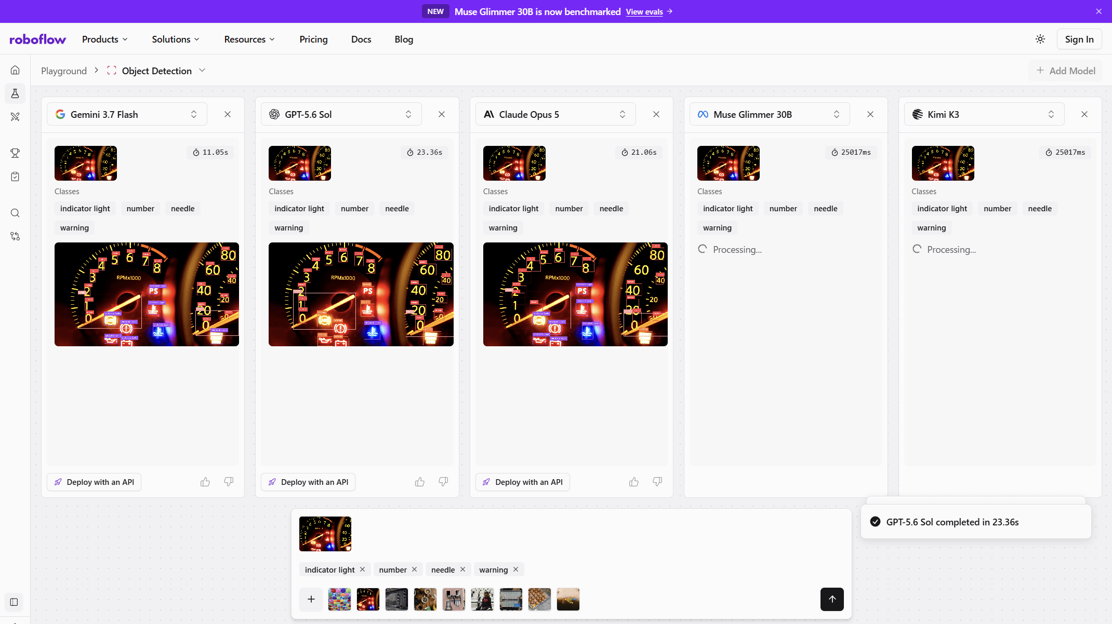Image resolution: width=1112 pixels, height=624 pixels.
Task: Remove the 'indicator light' class tag
Action: [x=362, y=569]
